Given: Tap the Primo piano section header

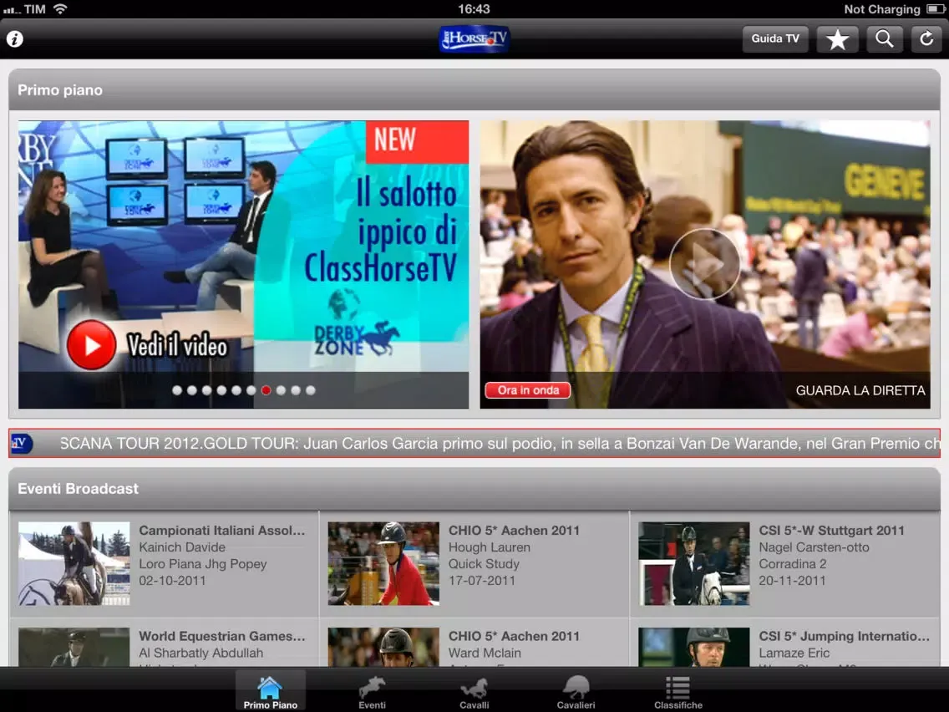Looking at the screenshot, I should coord(474,89).
